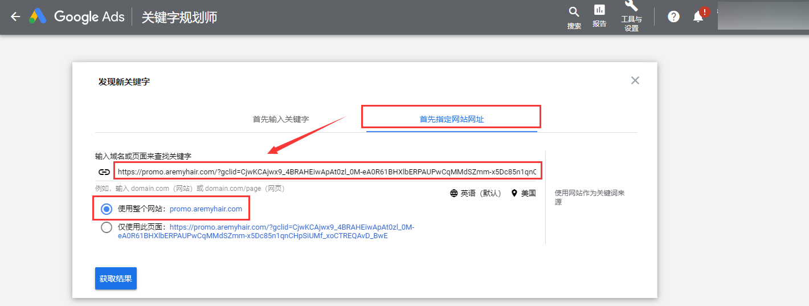Click the 发现新关键字 heading

click(x=124, y=82)
